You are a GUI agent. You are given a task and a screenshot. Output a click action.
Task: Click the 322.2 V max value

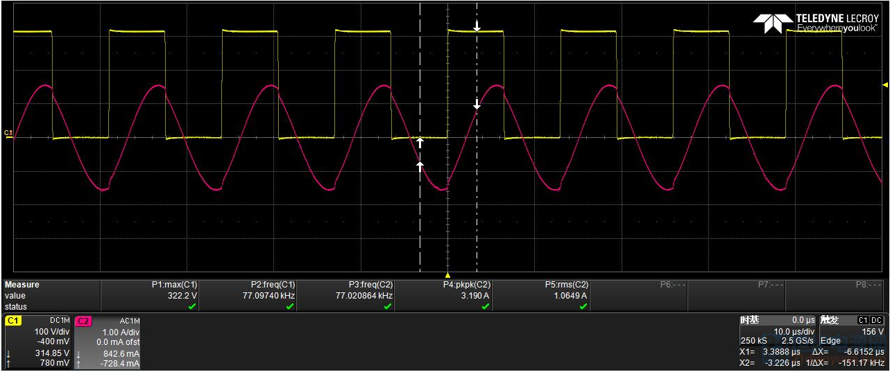(183, 296)
